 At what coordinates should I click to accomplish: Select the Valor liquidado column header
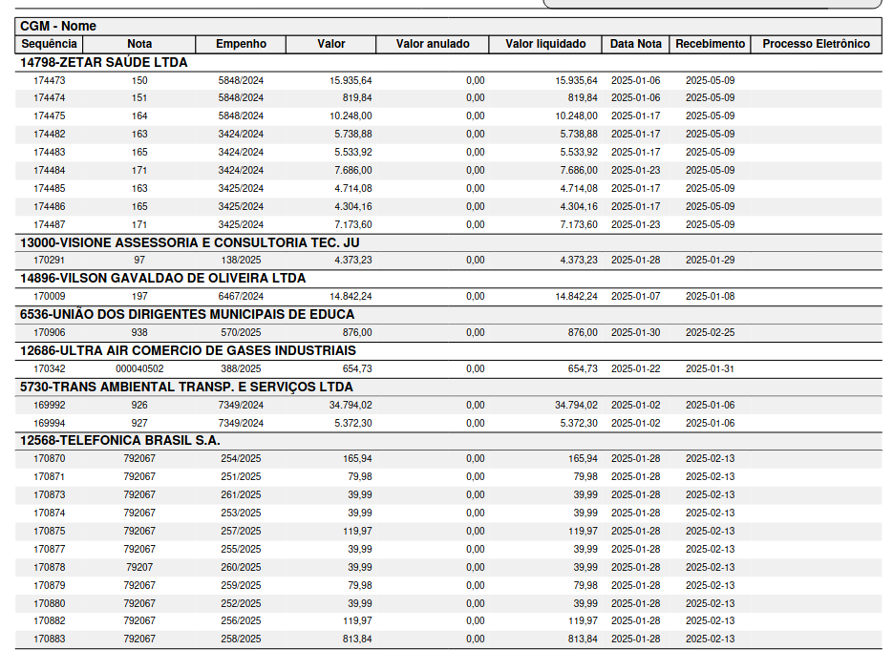[x=545, y=44]
